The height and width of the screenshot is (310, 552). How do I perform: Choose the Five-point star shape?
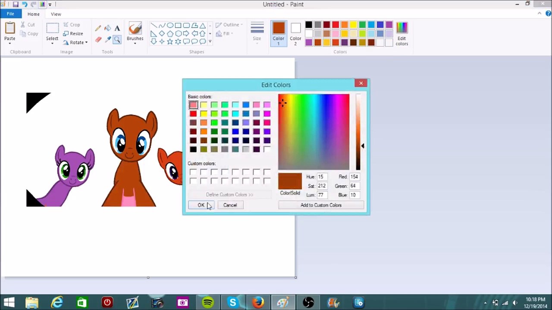click(x=170, y=42)
